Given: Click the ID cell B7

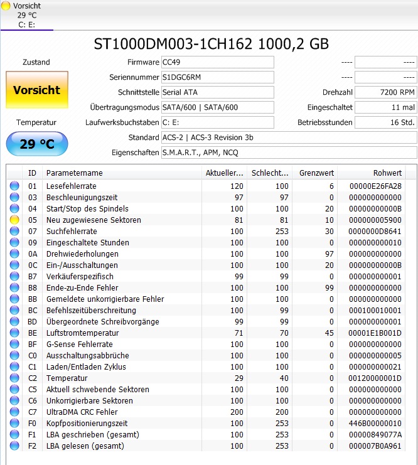Looking at the screenshot, I should [33, 276].
